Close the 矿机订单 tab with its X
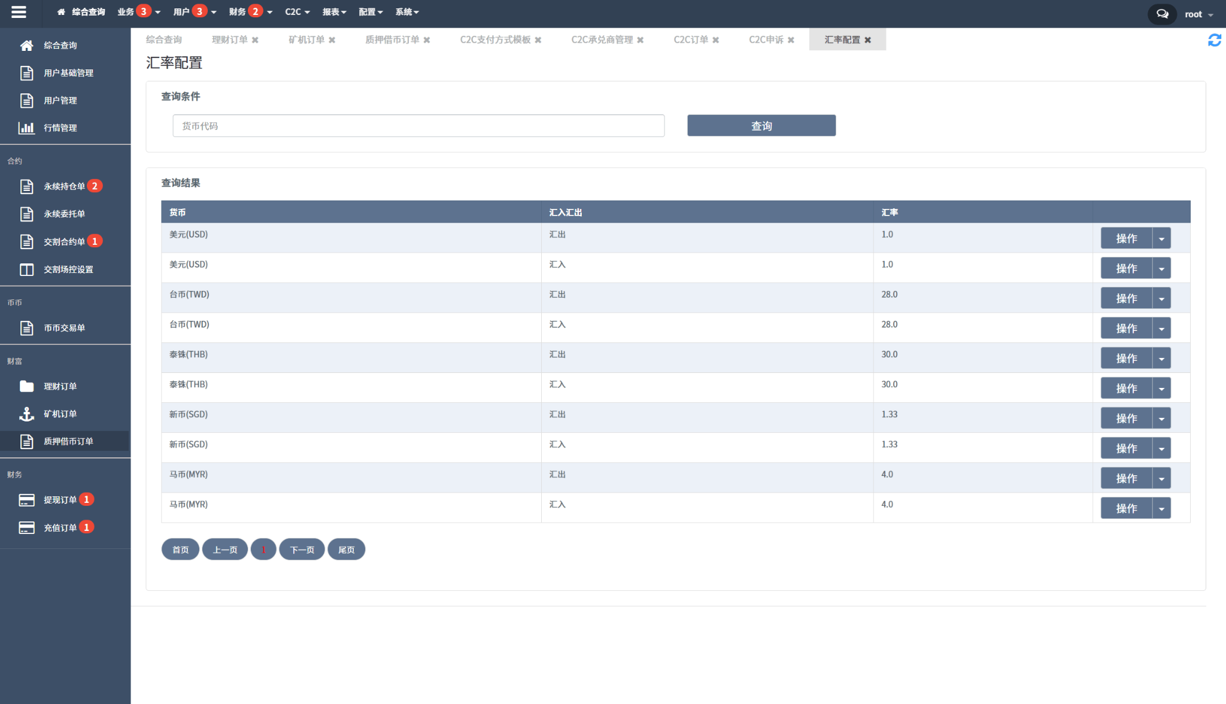 (x=332, y=40)
